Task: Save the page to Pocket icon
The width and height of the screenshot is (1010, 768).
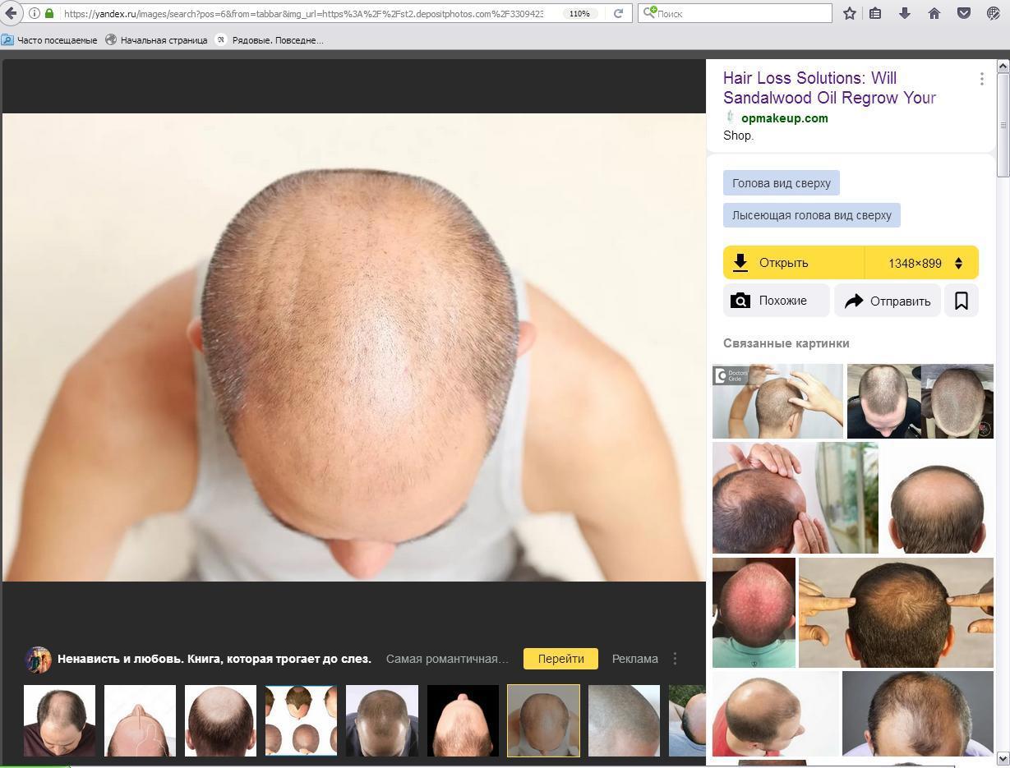Action: [x=964, y=13]
